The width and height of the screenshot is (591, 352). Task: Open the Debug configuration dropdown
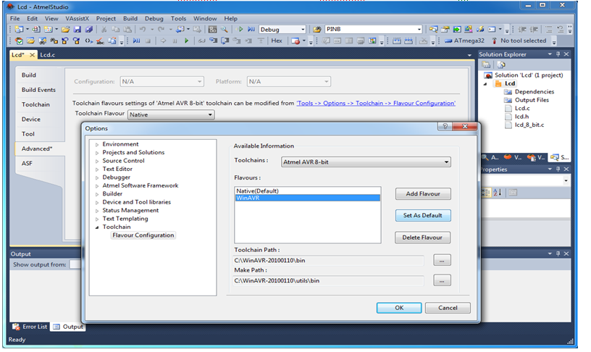pyautogui.click(x=282, y=30)
